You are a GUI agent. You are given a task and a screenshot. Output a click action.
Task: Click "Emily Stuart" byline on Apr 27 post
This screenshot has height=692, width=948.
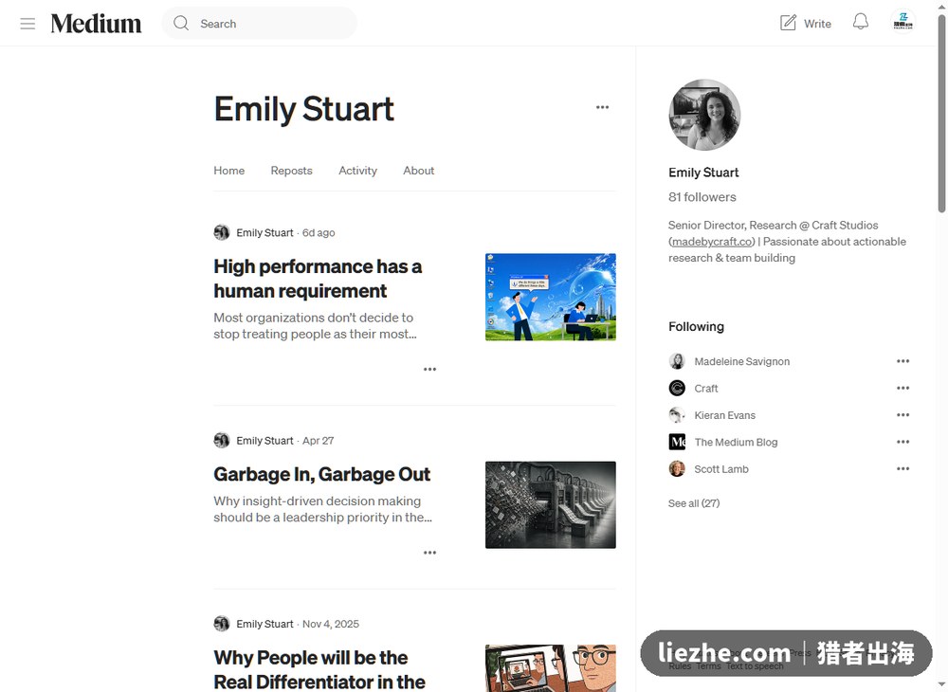point(264,441)
